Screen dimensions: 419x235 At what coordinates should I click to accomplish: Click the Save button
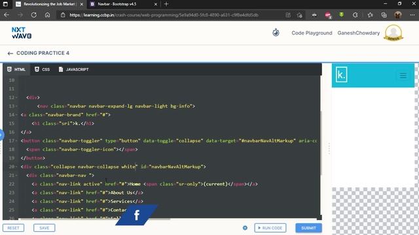45,228
